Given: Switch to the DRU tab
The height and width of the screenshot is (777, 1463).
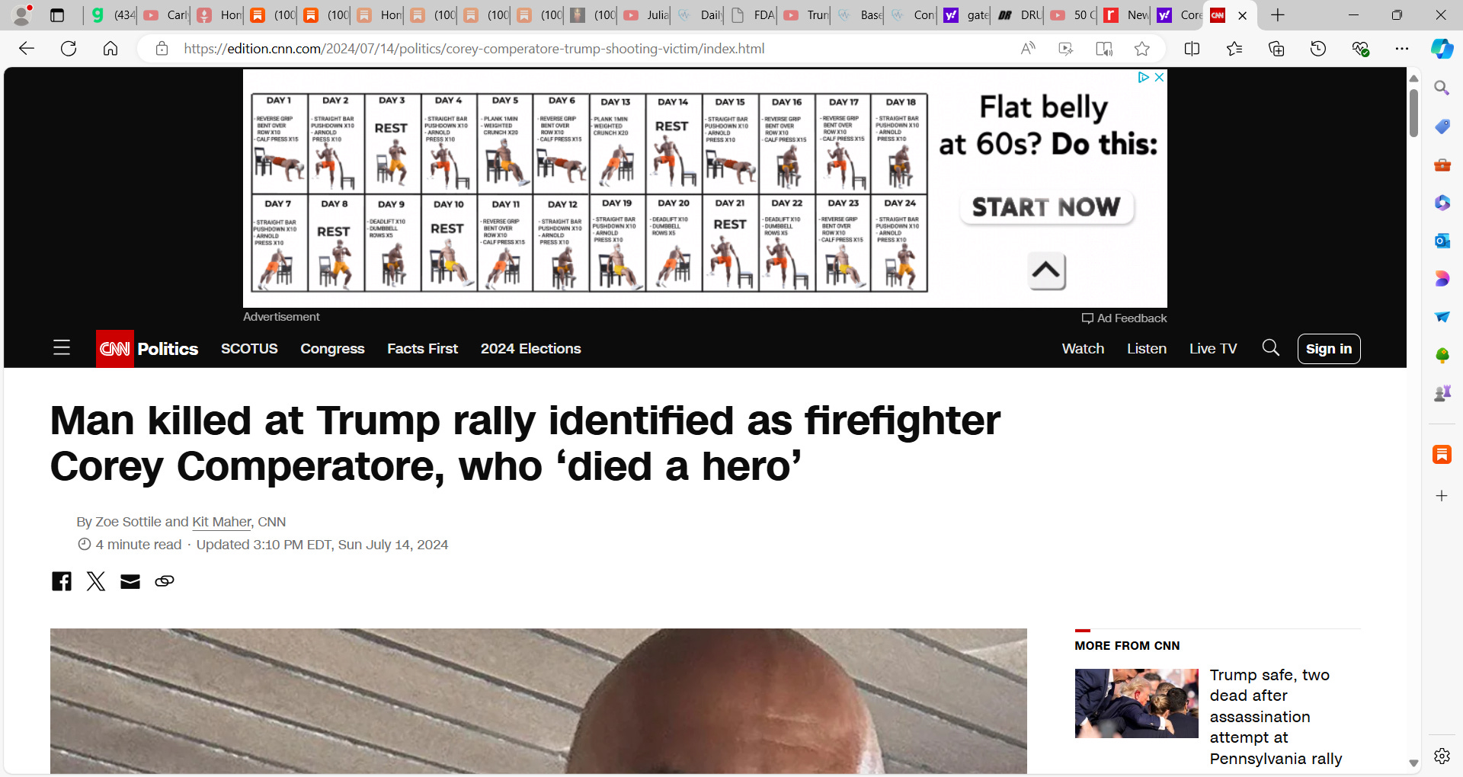Looking at the screenshot, I should coord(1019,15).
